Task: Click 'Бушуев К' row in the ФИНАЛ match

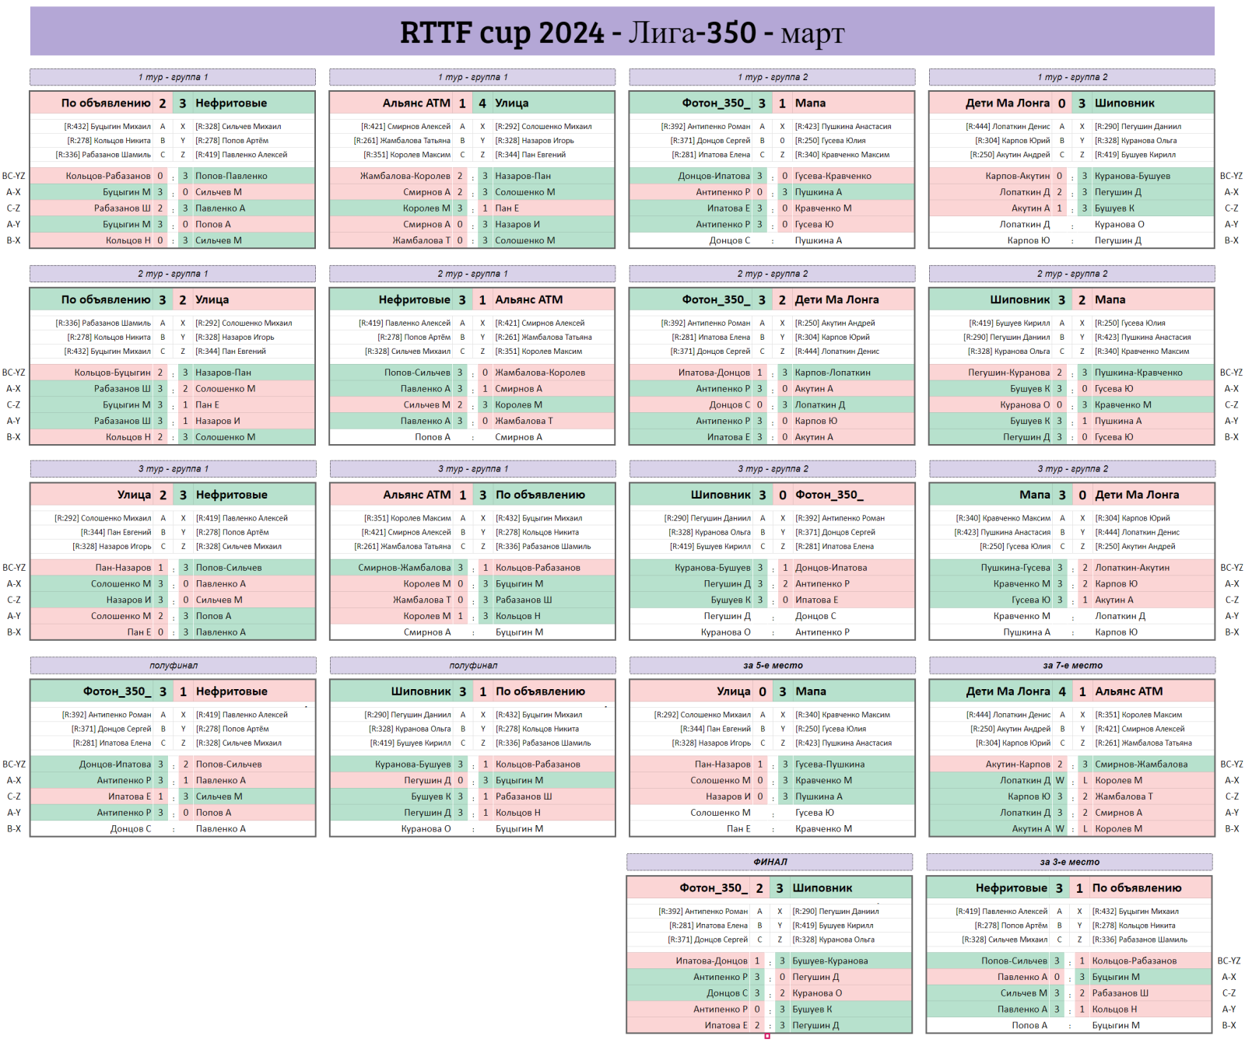Action: click(770, 1010)
